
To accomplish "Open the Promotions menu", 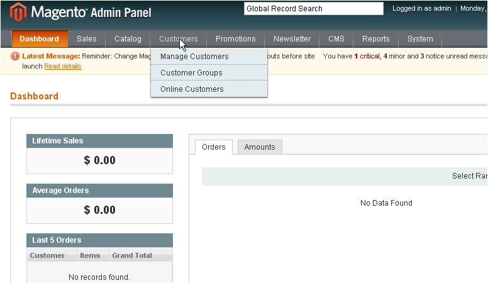I will coord(236,39).
